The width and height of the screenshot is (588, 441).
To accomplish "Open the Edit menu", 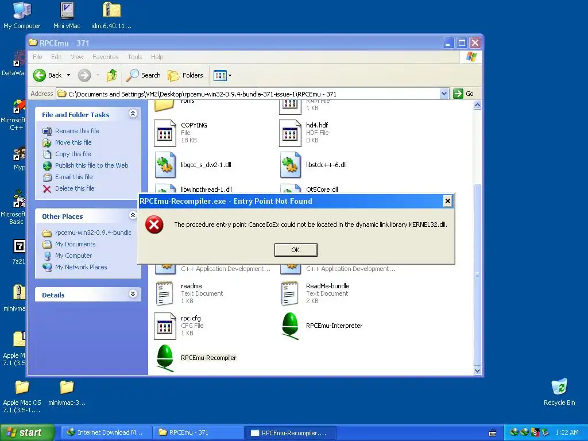I will tap(56, 57).
